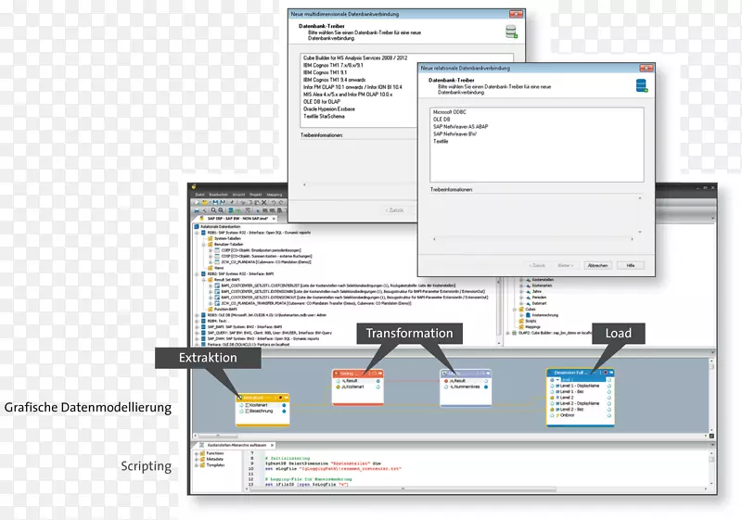742x520 pixels.
Task: Click the Abbrechen button
Action: pyautogui.click(x=597, y=265)
